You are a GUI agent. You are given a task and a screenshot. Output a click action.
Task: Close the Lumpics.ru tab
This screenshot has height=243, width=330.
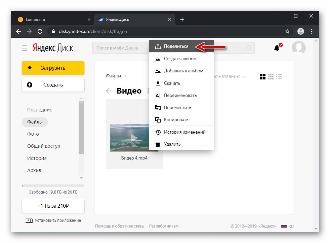89,20
